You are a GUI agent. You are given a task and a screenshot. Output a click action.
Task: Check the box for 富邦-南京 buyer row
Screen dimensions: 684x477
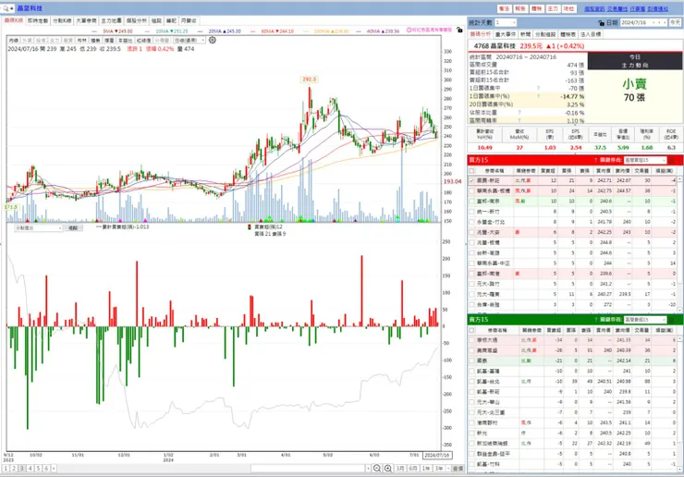click(471, 202)
